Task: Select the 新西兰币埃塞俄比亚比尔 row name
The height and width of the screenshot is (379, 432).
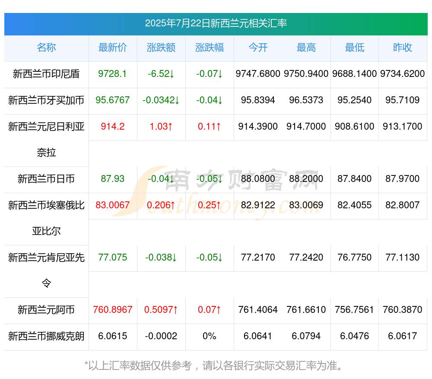Action: (x=46, y=218)
